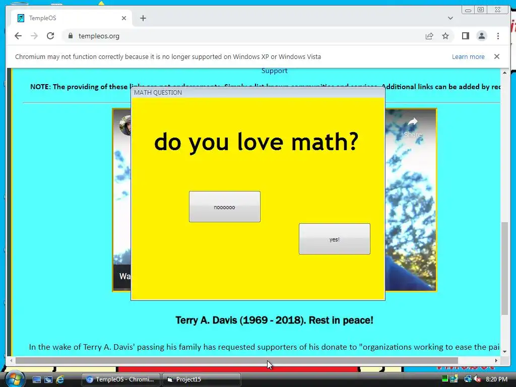The width and height of the screenshot is (516, 387).
Task: Click the clock showing 8:20 PM
Action: tap(496, 379)
